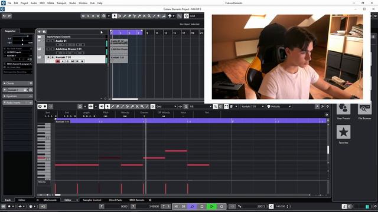
Task: Open the Transport menu
Action: (61, 3)
